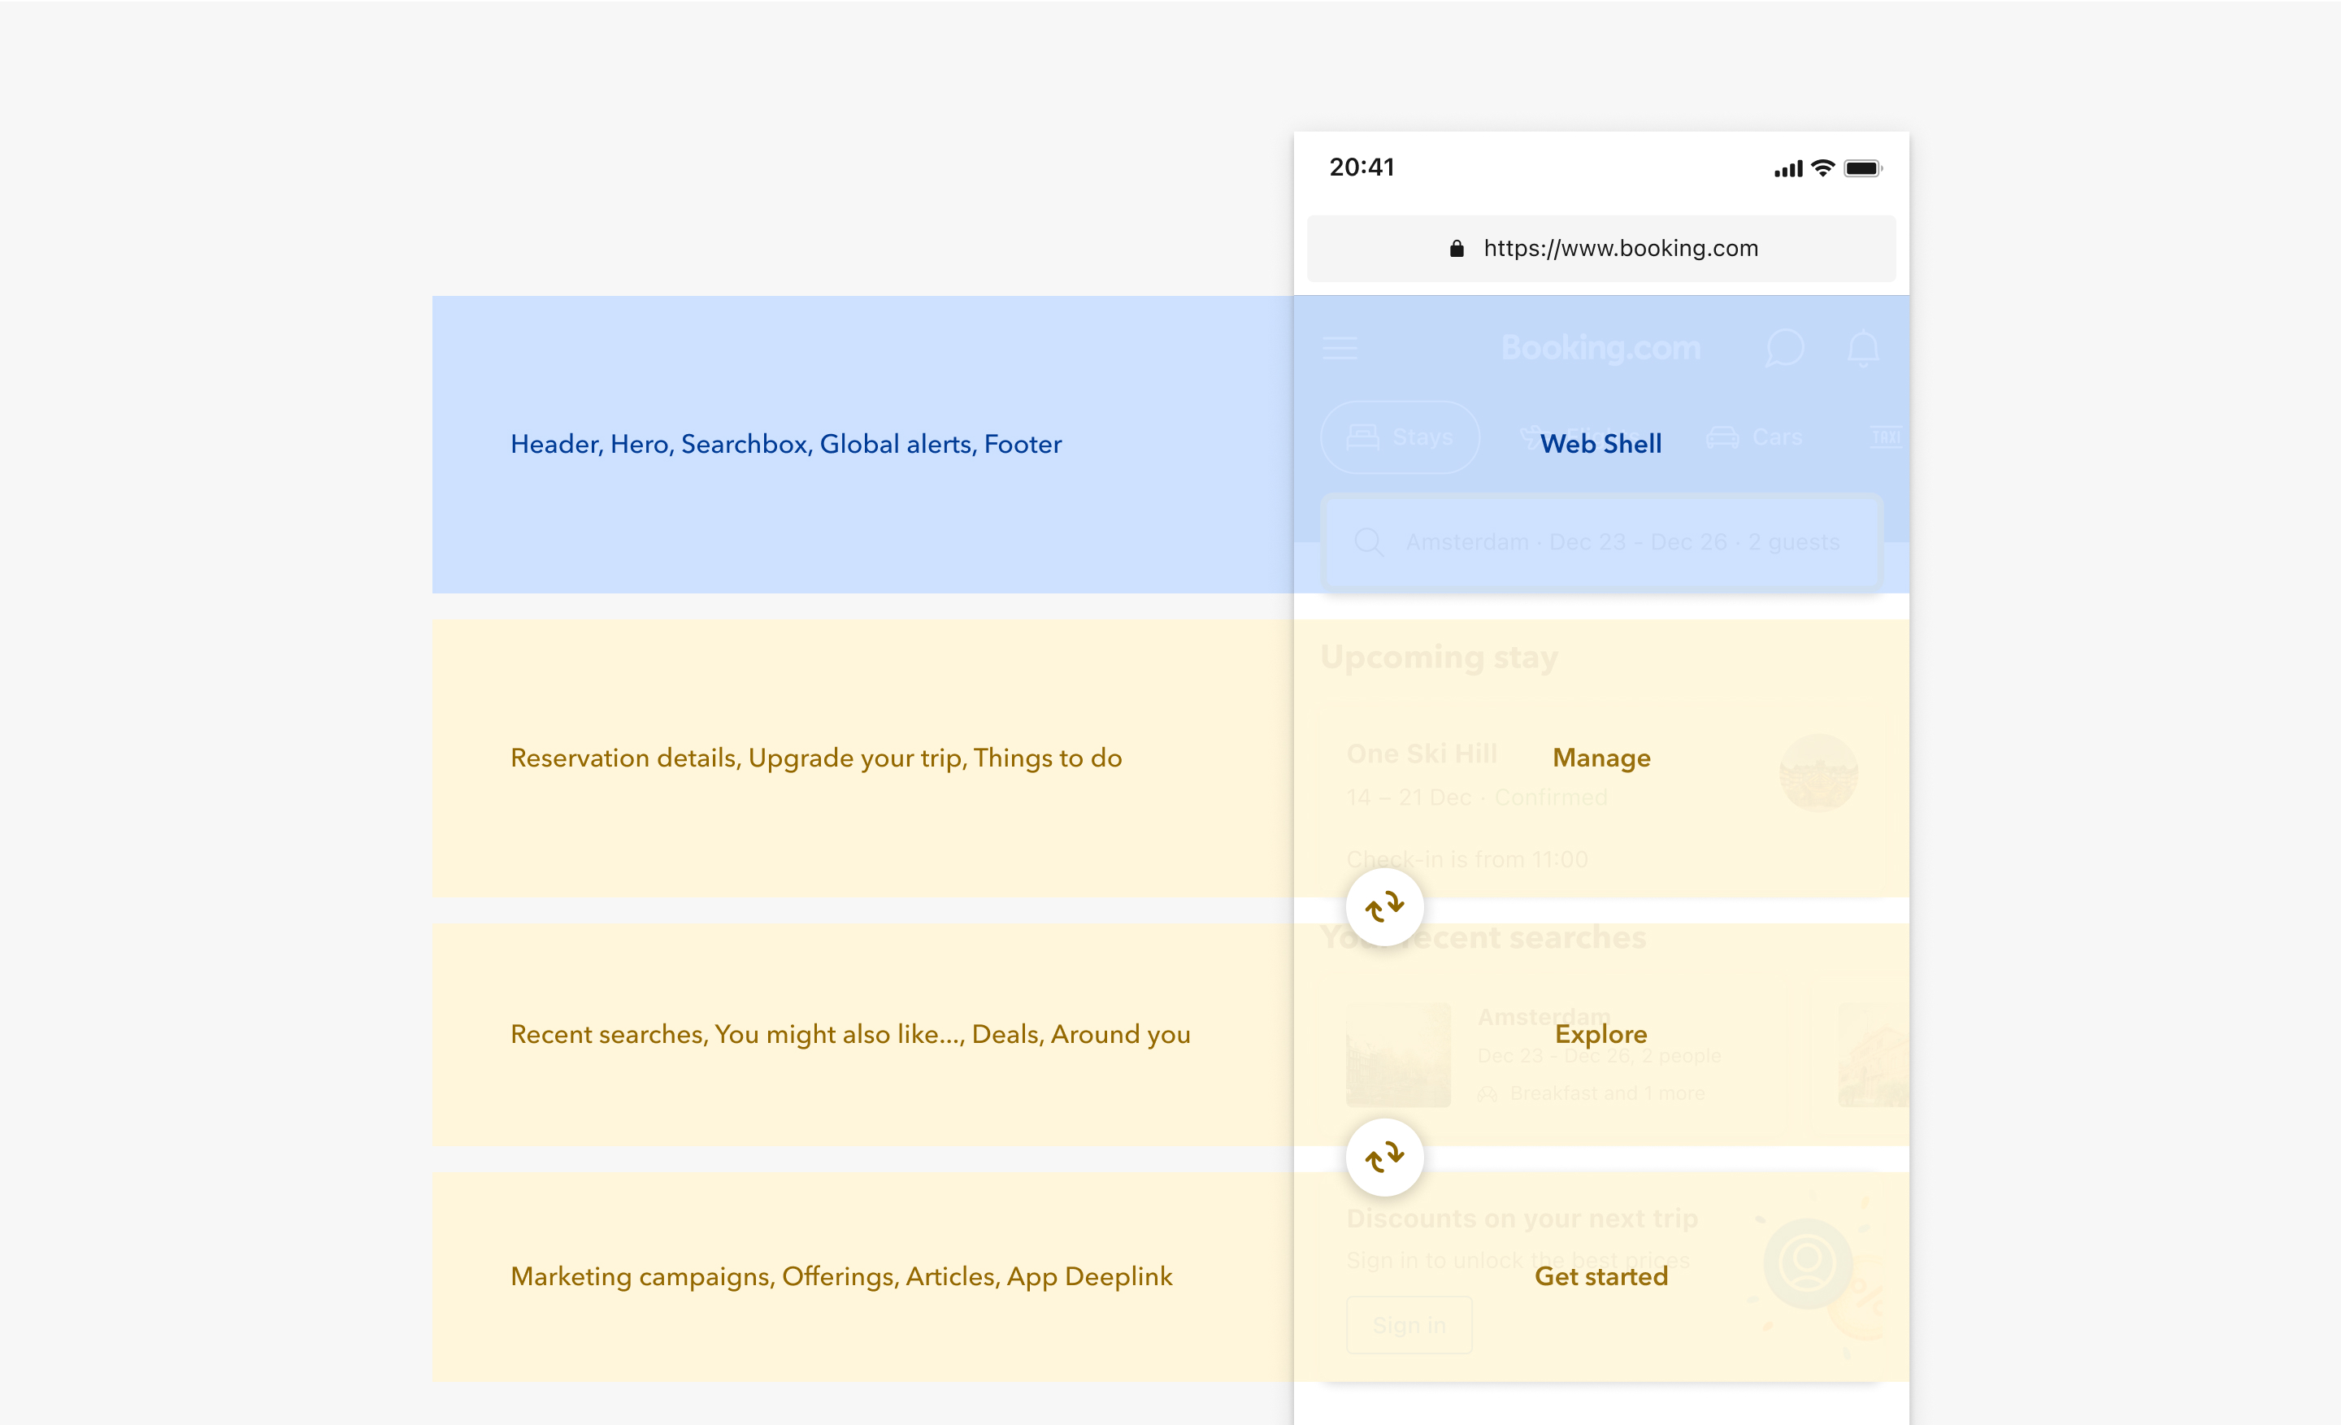Click the Booking.com logo

(1600, 348)
